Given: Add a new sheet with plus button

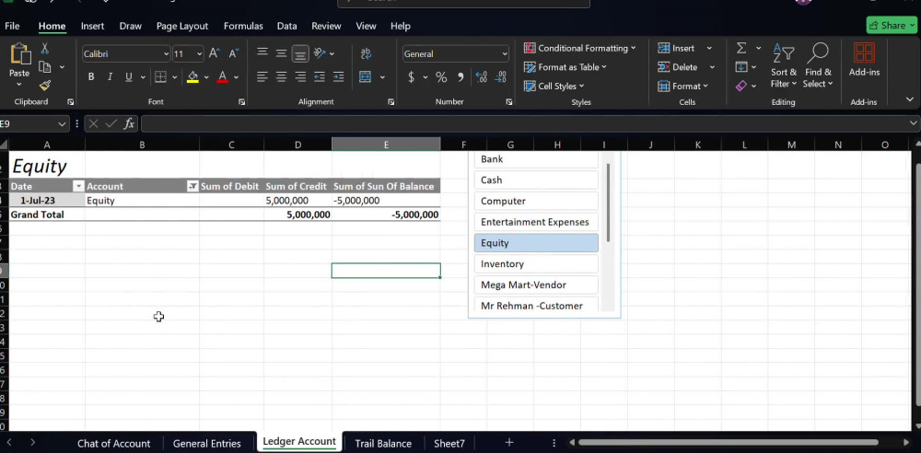Looking at the screenshot, I should click(509, 443).
